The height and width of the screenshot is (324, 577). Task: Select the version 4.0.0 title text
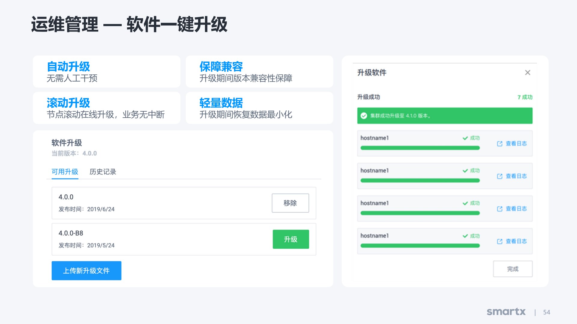tap(66, 197)
